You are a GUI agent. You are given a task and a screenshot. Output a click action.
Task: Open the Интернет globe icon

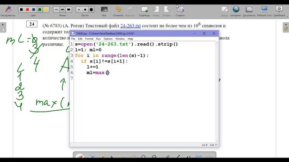pos(236,9)
